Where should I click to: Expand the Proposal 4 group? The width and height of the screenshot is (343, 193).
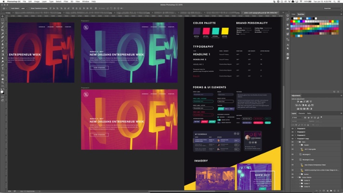(296, 129)
